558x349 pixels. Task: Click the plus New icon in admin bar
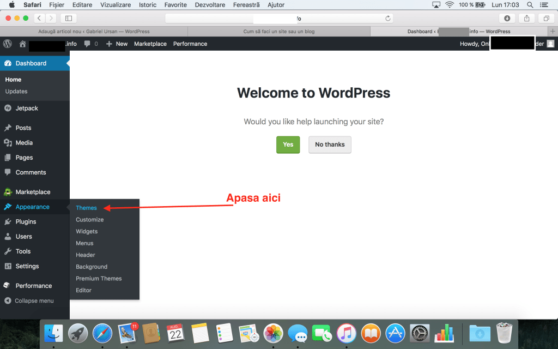coord(109,44)
